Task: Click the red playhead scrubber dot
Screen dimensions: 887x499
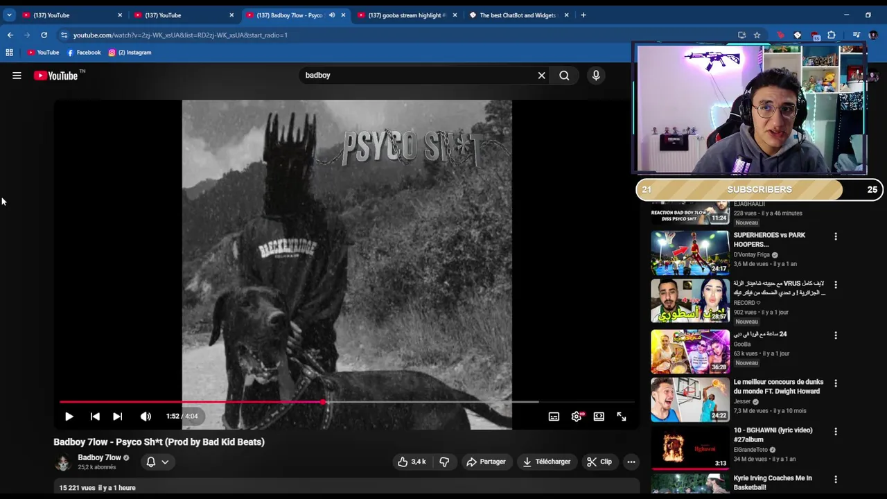Action: (323, 402)
